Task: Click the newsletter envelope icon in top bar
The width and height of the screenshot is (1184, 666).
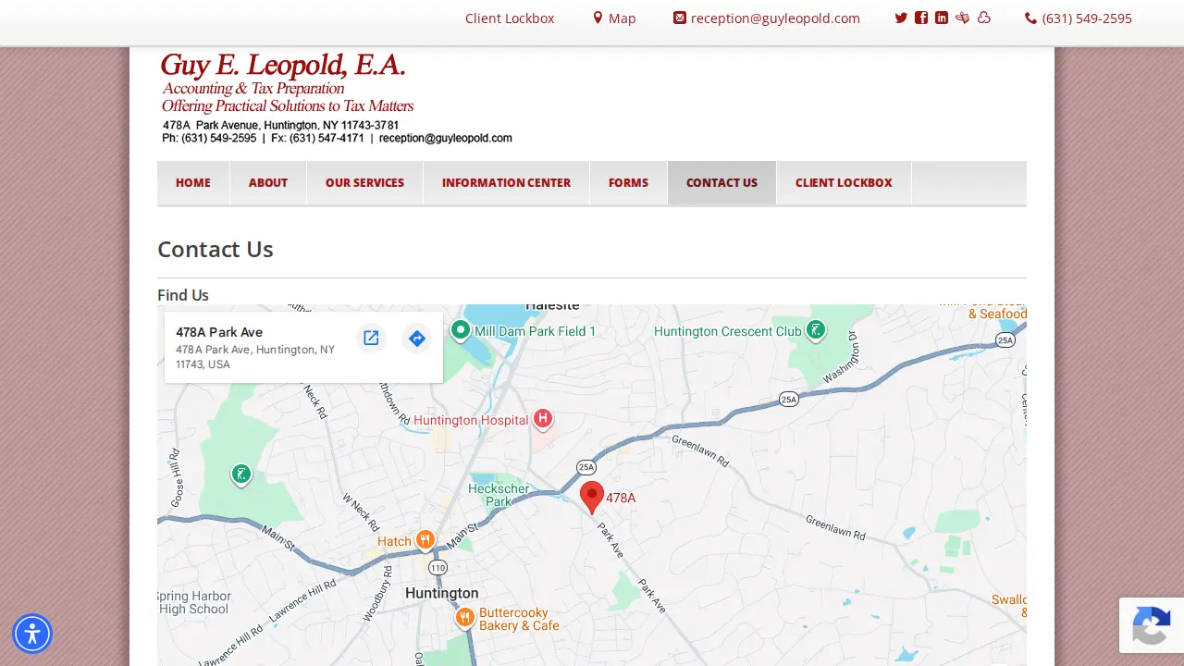Action: click(962, 18)
